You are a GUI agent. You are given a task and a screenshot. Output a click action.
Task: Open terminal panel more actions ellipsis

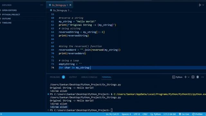click(202, 77)
